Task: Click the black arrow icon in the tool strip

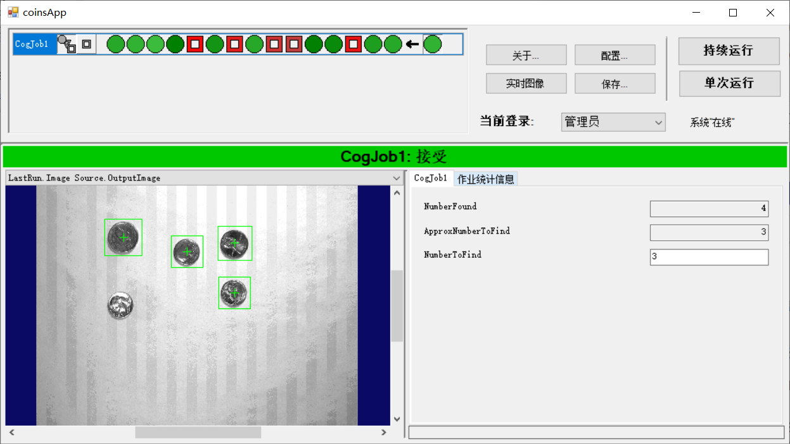Action: click(411, 44)
